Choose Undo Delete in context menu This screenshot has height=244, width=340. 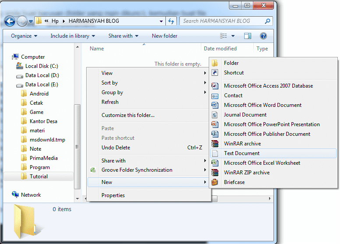(x=149, y=148)
